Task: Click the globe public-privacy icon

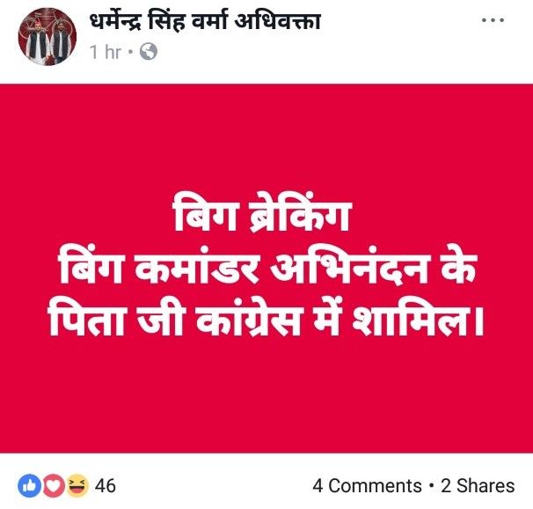Action: 149,52
